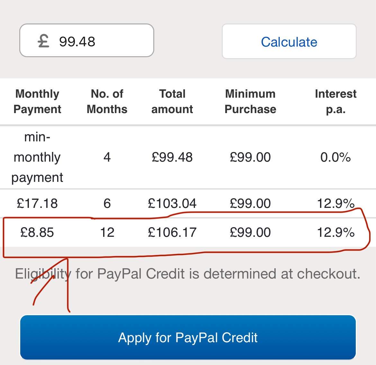Click the £103.04 total amount cell
The width and height of the screenshot is (376, 365).
point(172,203)
